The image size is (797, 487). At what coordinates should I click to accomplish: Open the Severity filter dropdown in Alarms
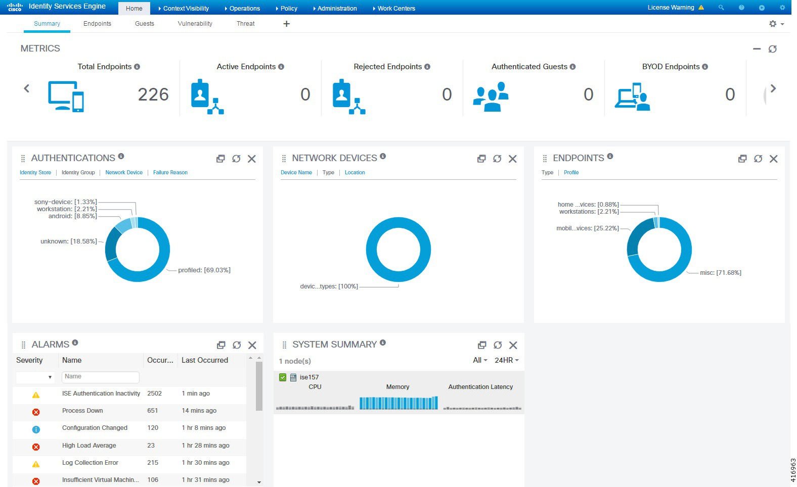[35, 377]
